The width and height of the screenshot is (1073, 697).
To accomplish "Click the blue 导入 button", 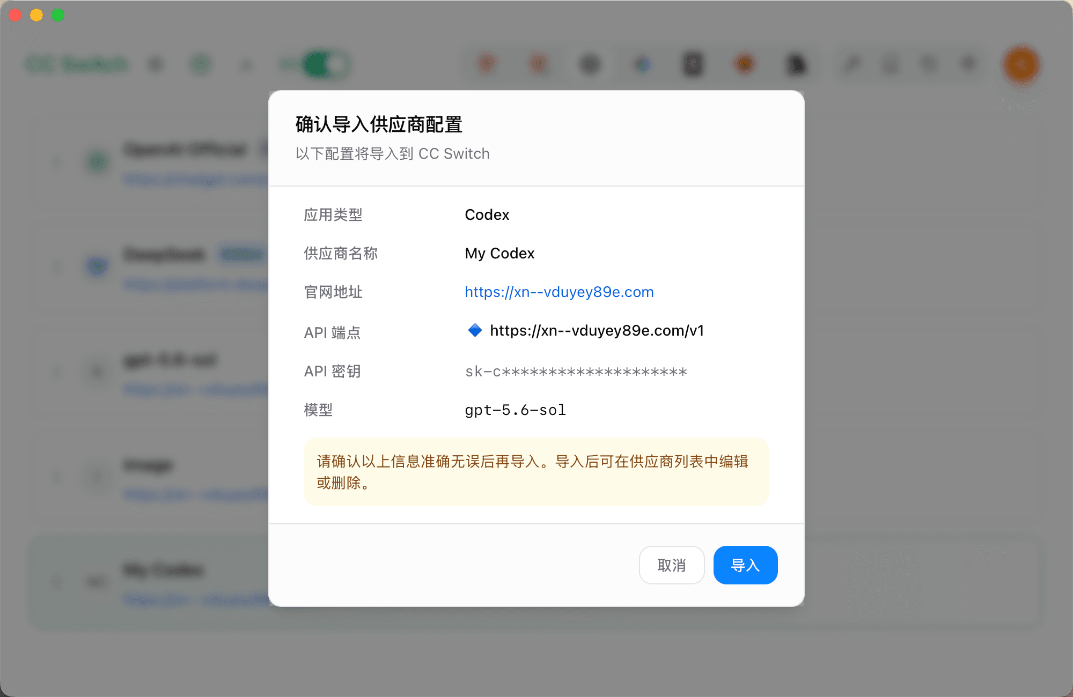I will coord(745,565).
